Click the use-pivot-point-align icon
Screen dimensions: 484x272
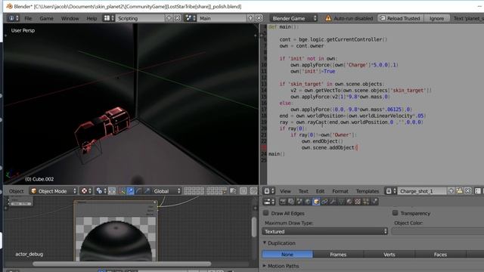click(x=112, y=191)
